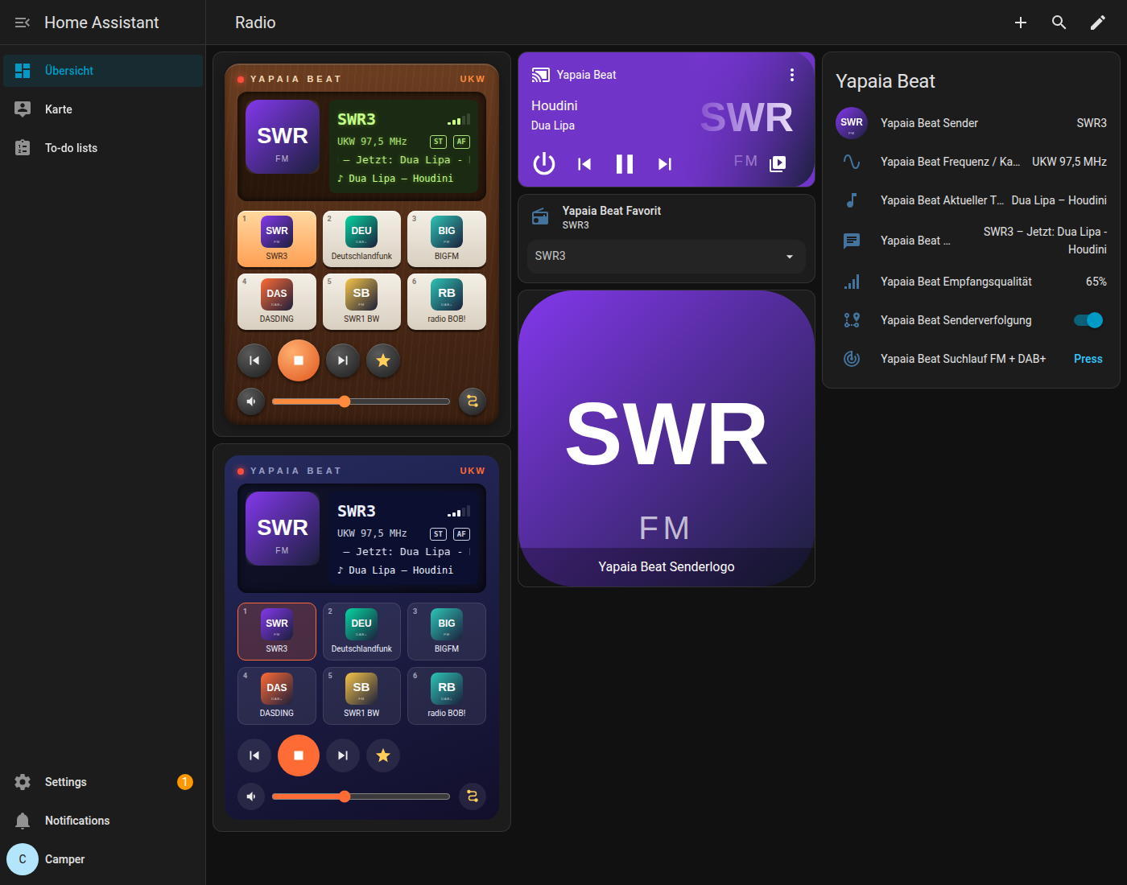Open Settings in the sidebar
Screen dimensions: 1127x885
(x=103, y=782)
